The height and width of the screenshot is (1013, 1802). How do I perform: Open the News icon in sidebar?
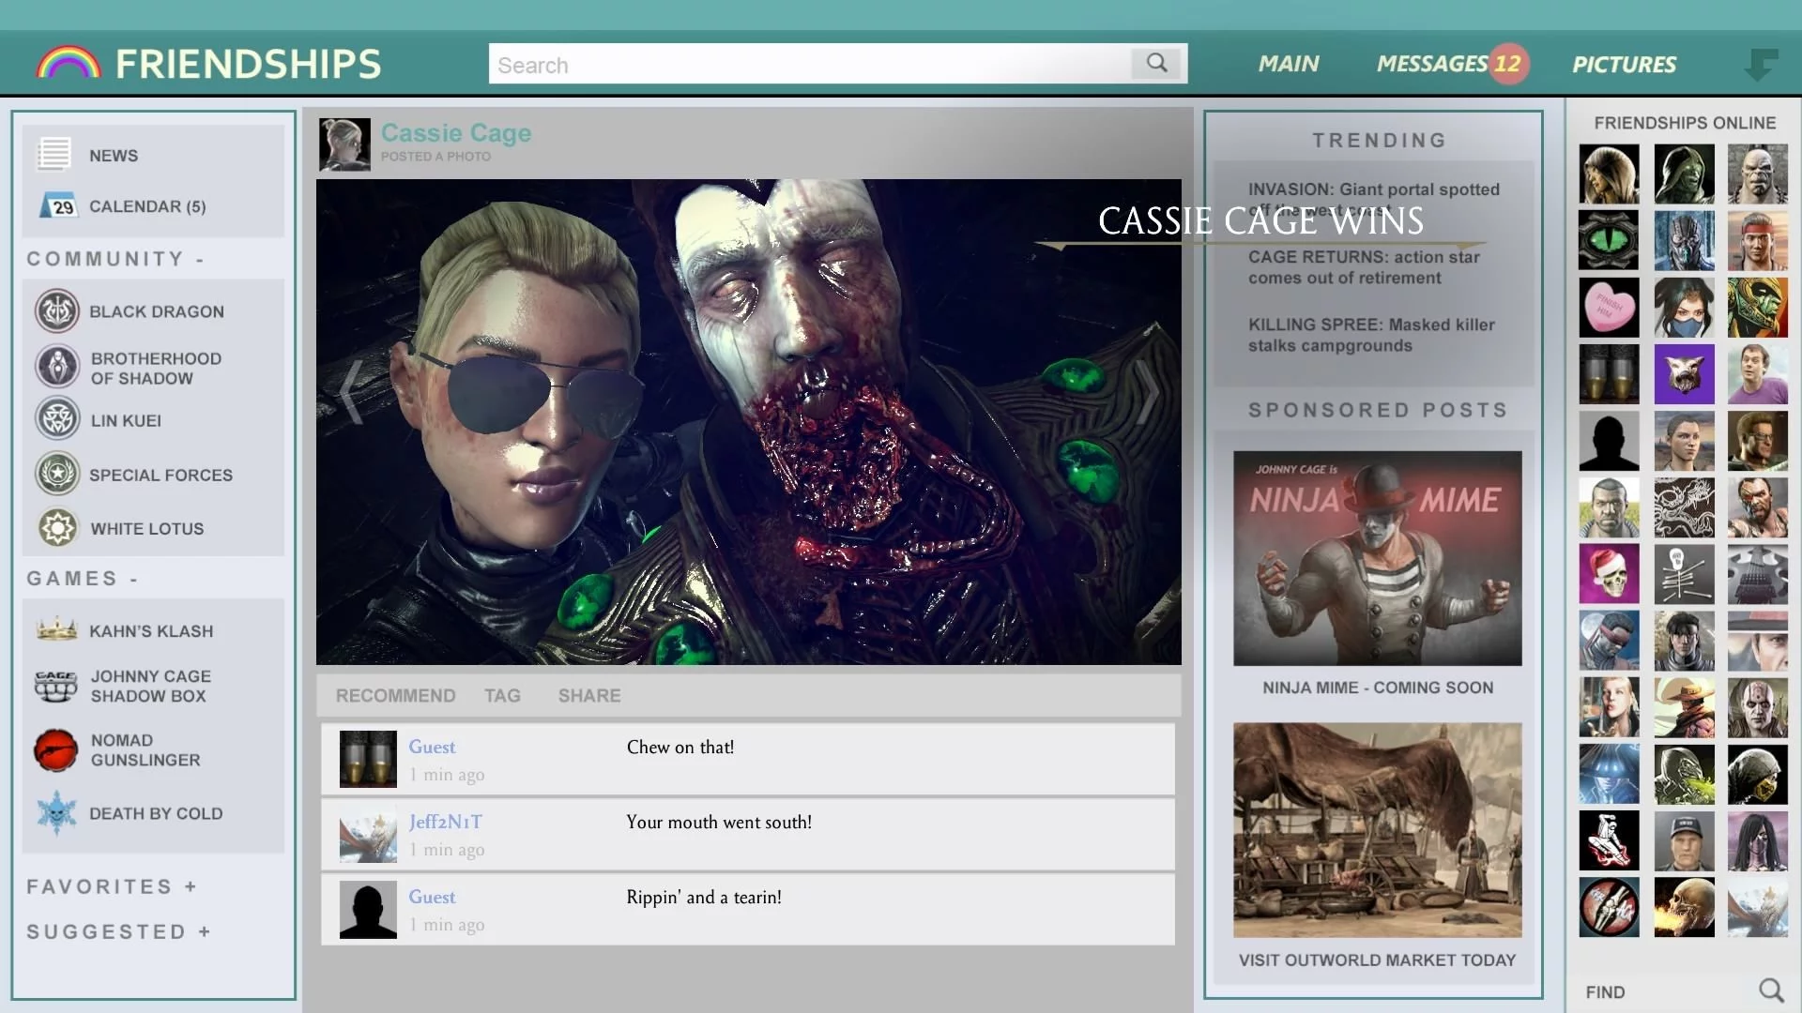tap(53, 155)
